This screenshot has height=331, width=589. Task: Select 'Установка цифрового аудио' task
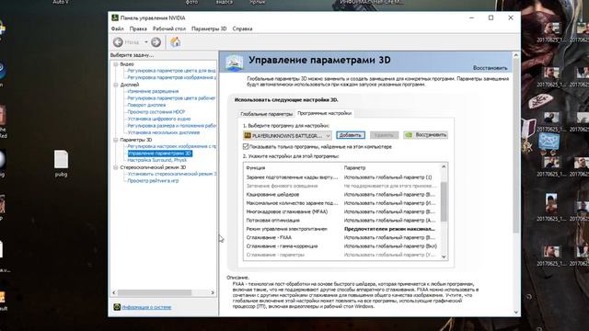click(159, 119)
